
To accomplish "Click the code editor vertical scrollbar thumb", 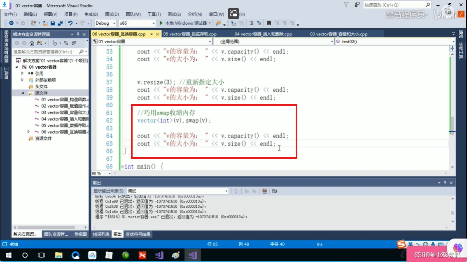I will tap(453, 125).
